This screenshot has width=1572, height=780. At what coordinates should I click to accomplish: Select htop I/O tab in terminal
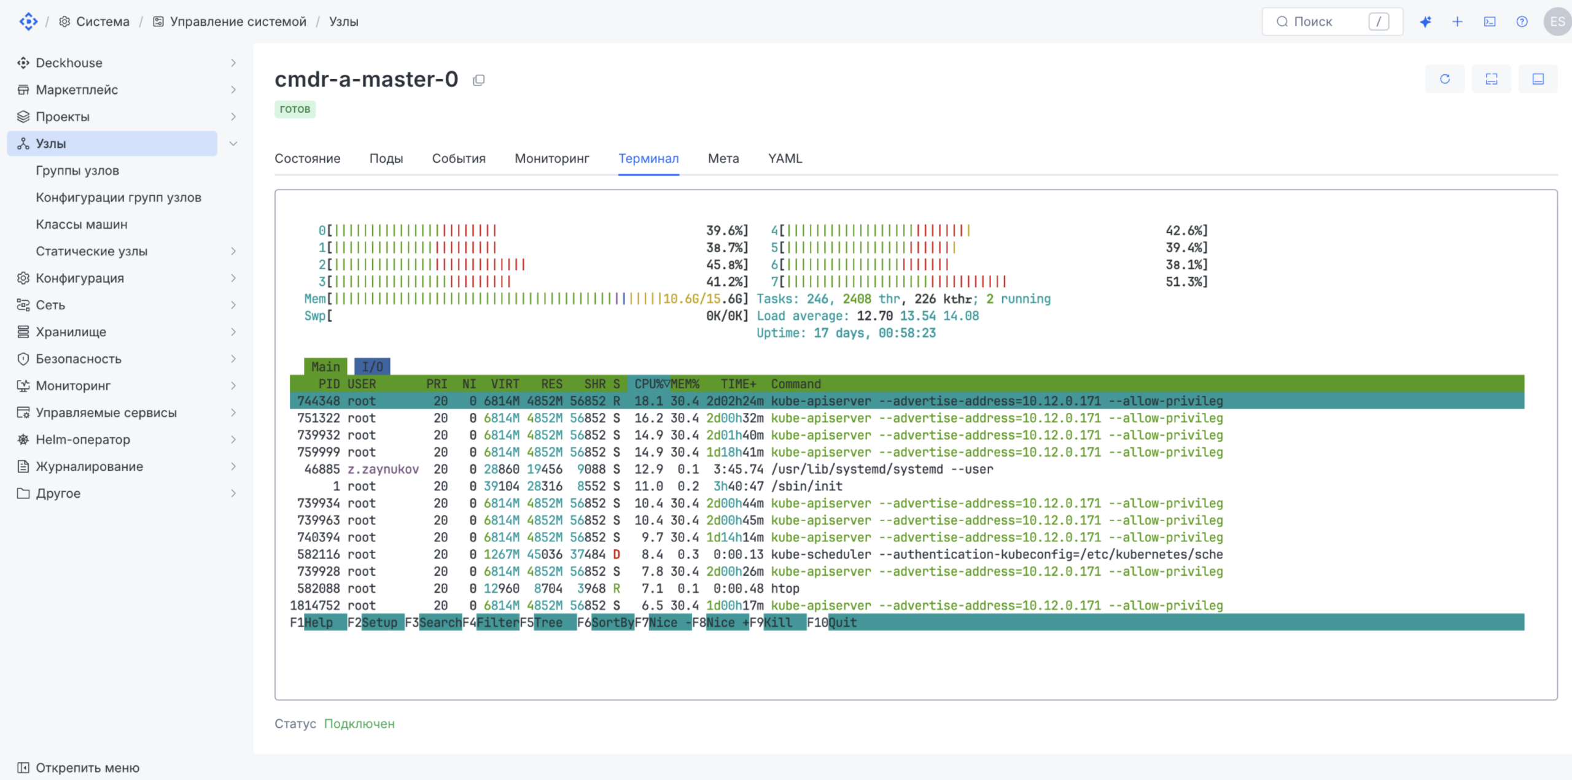(372, 366)
